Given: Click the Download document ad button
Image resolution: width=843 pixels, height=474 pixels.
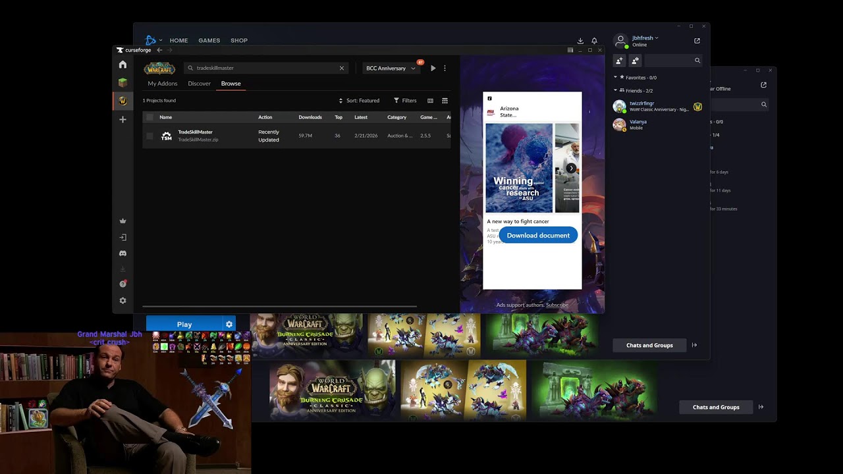Looking at the screenshot, I should [x=538, y=235].
